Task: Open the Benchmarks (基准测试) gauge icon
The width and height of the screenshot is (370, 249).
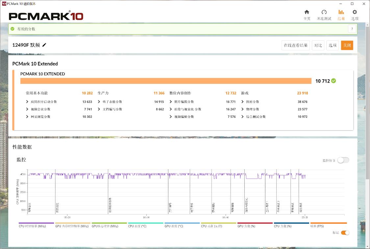Action: tap(324, 12)
